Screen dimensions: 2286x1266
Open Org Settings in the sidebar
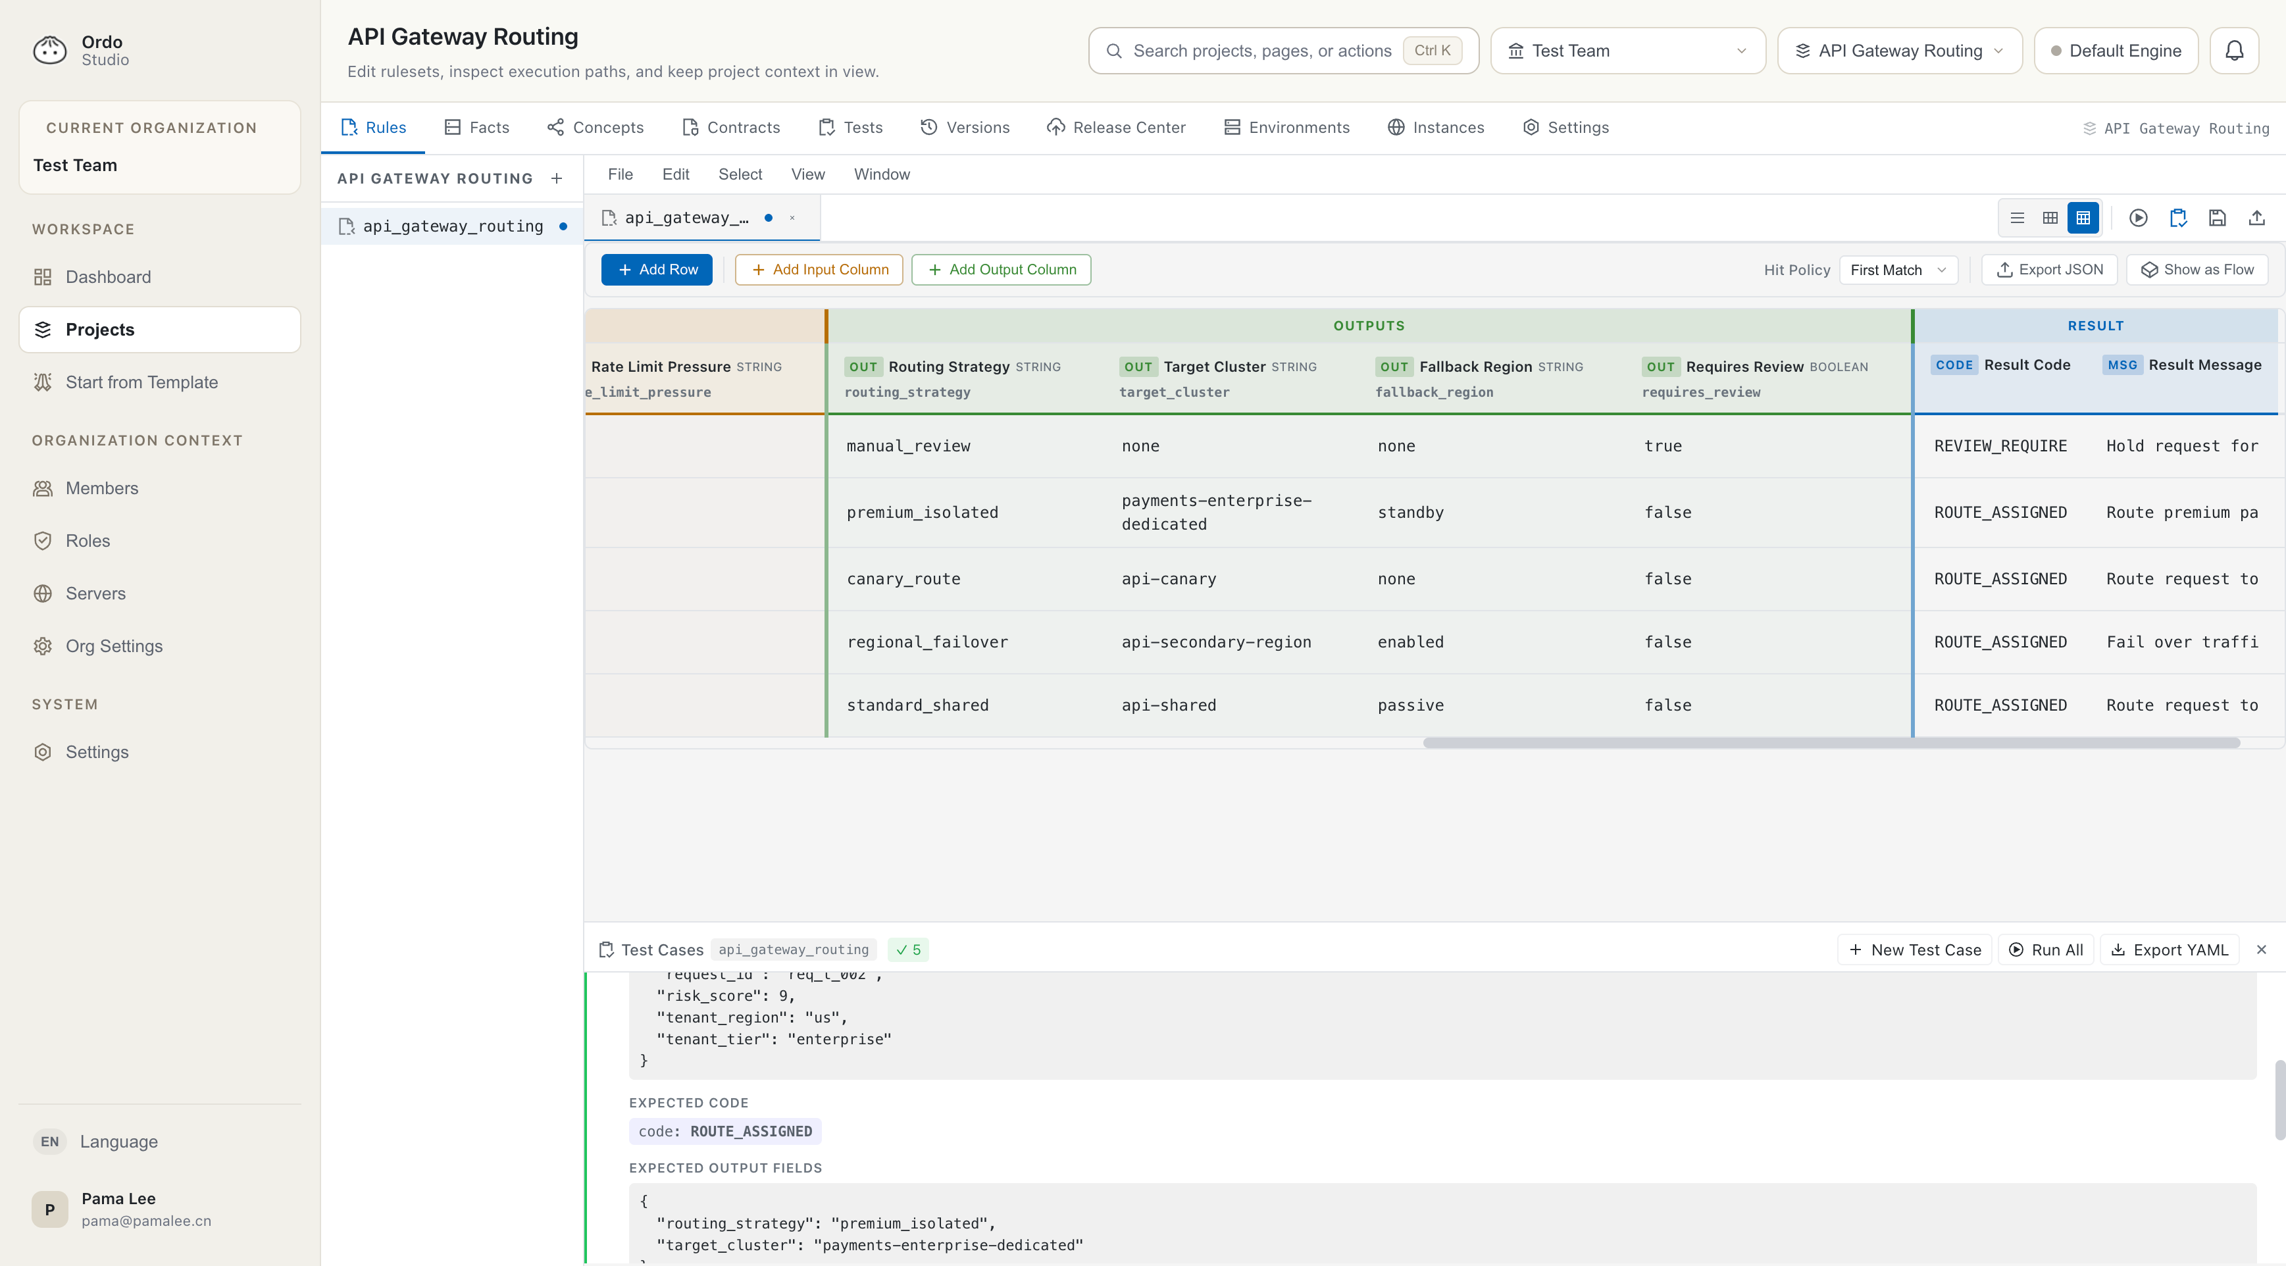click(114, 646)
